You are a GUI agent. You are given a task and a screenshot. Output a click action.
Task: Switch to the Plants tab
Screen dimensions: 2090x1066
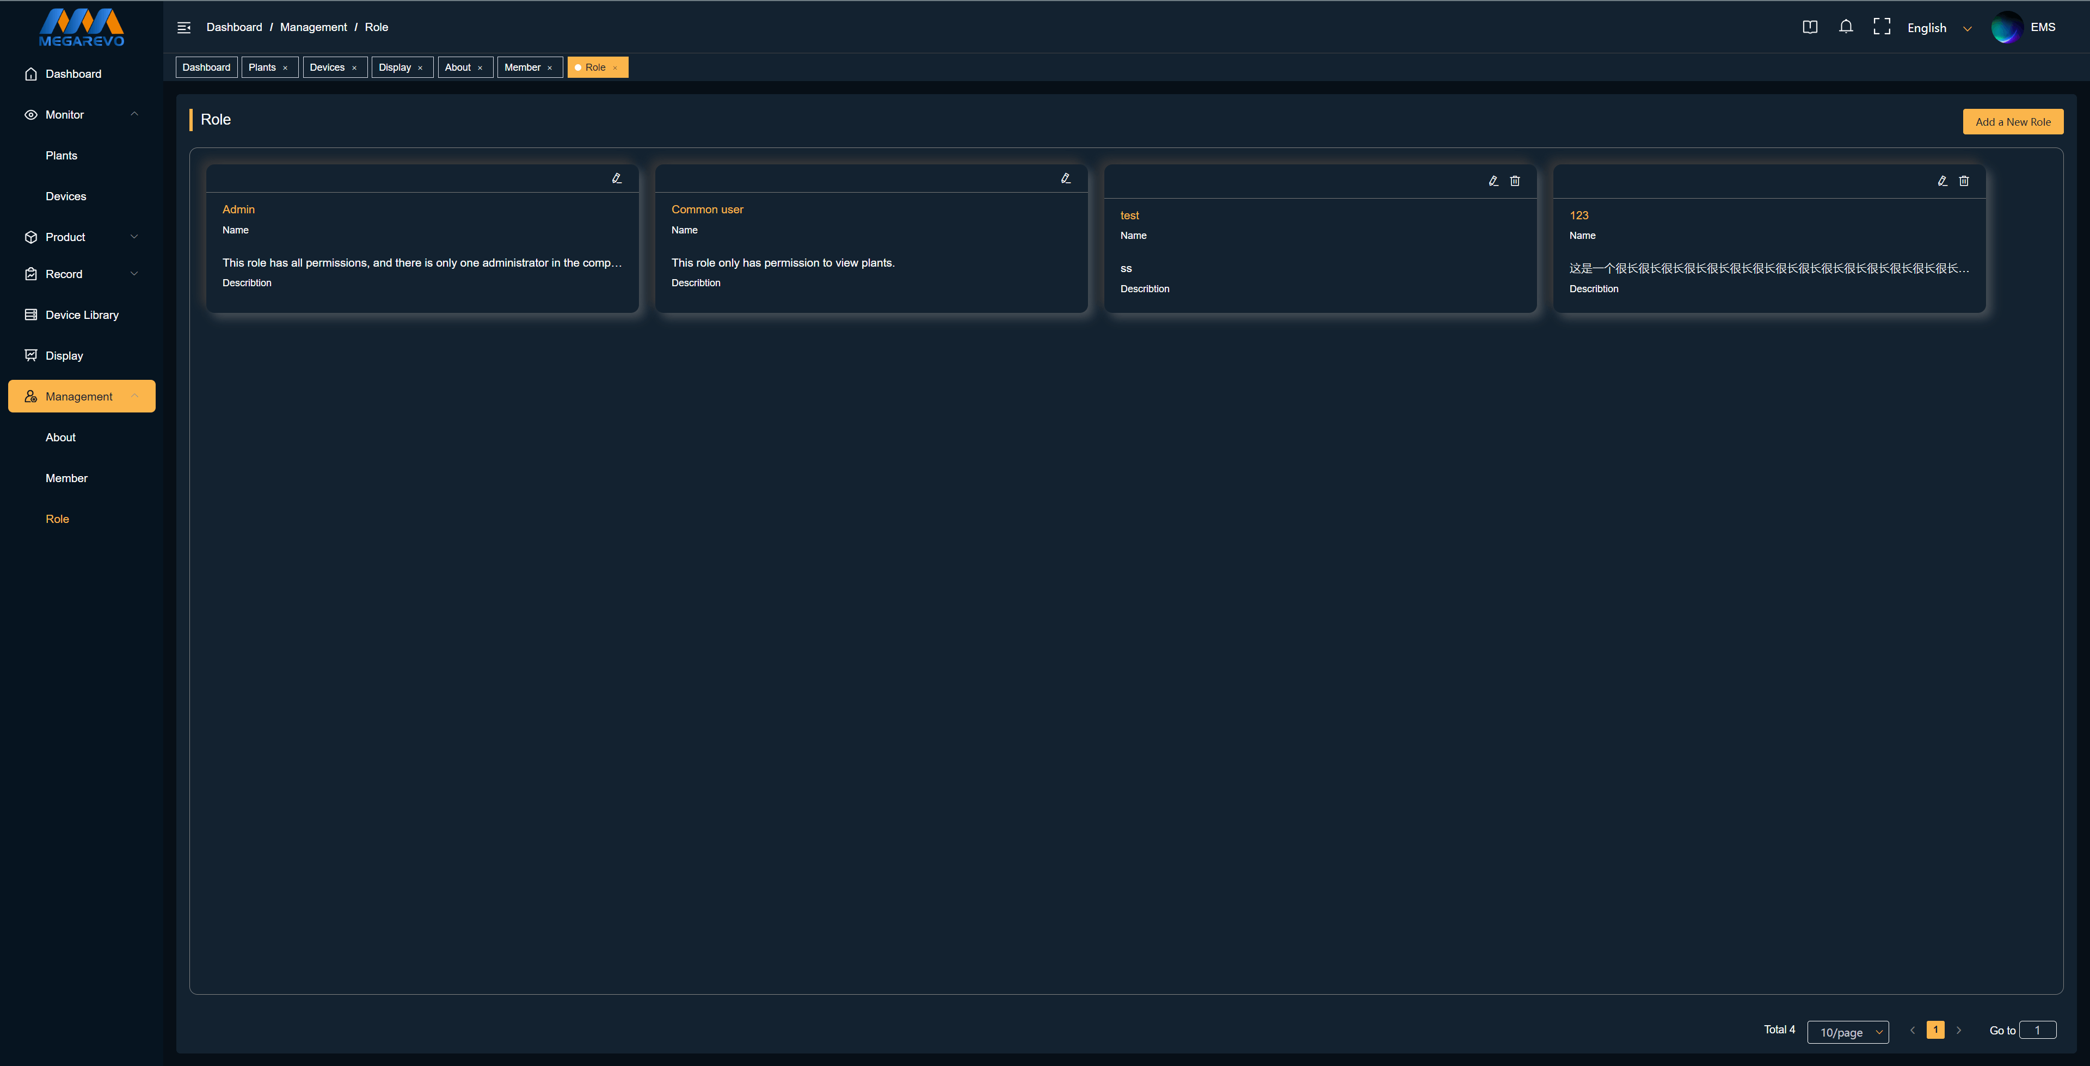[262, 67]
